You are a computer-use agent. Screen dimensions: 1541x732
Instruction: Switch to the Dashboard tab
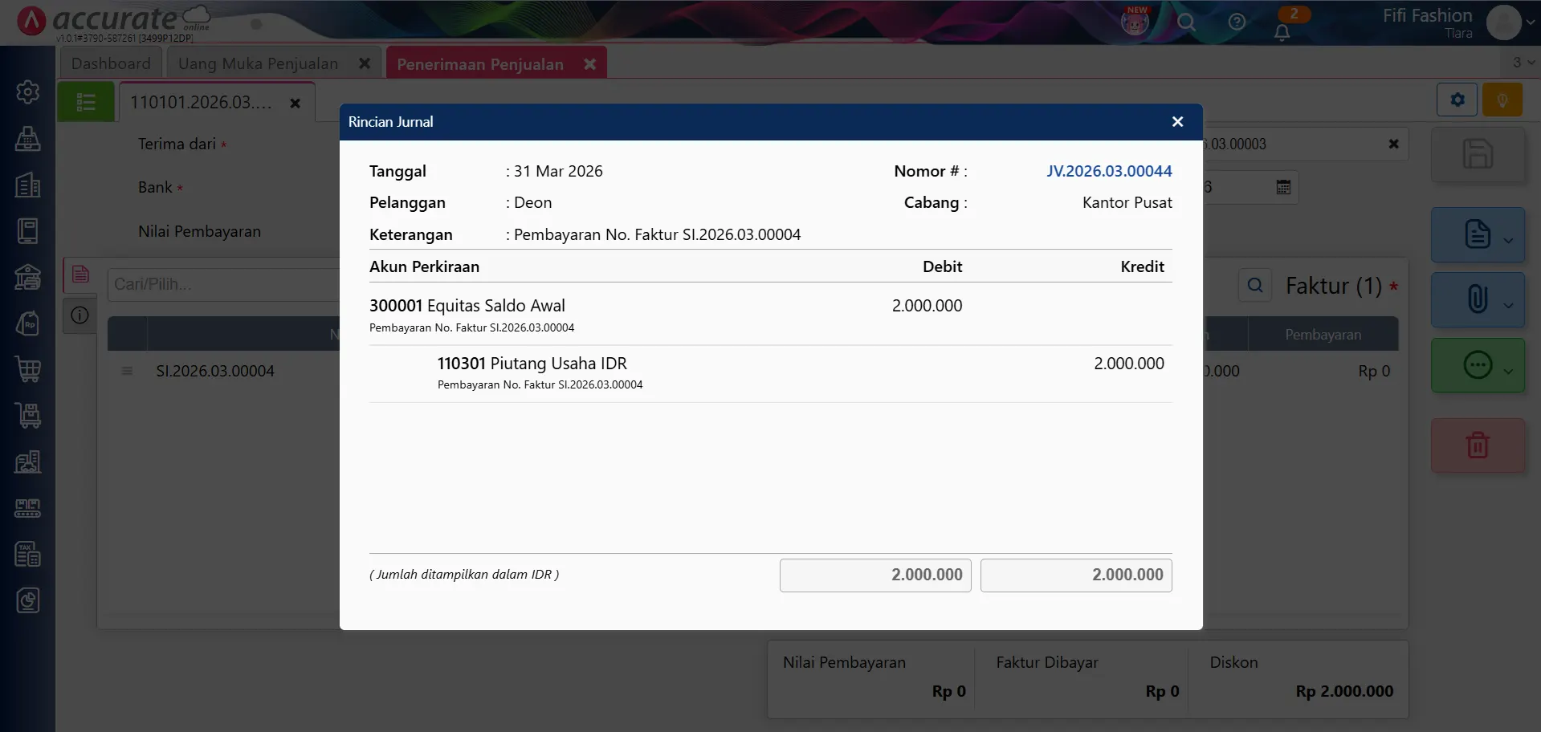111,63
